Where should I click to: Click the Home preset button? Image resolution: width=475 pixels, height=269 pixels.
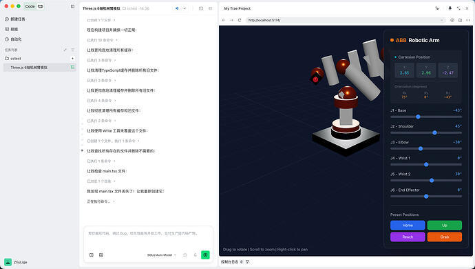click(408, 226)
